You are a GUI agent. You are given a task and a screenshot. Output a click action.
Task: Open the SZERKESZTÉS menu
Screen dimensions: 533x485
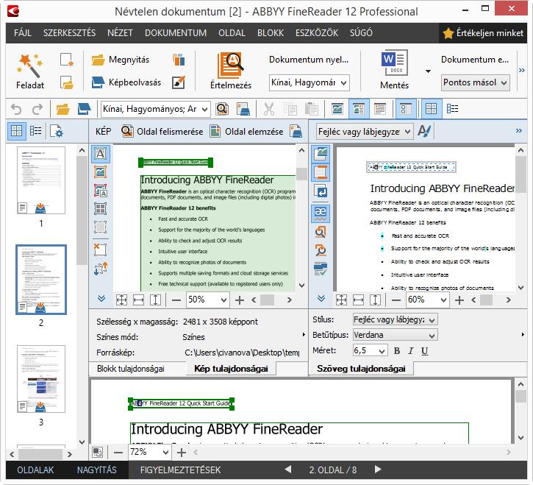tap(69, 33)
